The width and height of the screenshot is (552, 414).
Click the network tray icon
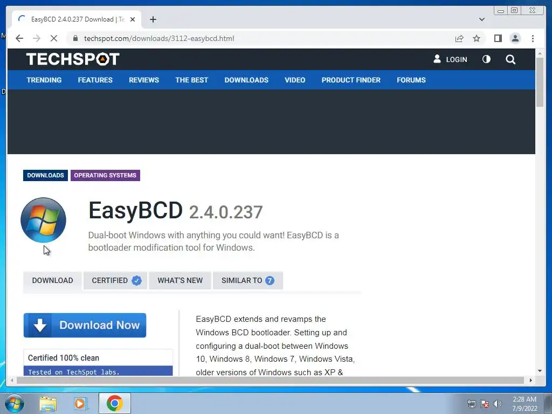point(471,404)
